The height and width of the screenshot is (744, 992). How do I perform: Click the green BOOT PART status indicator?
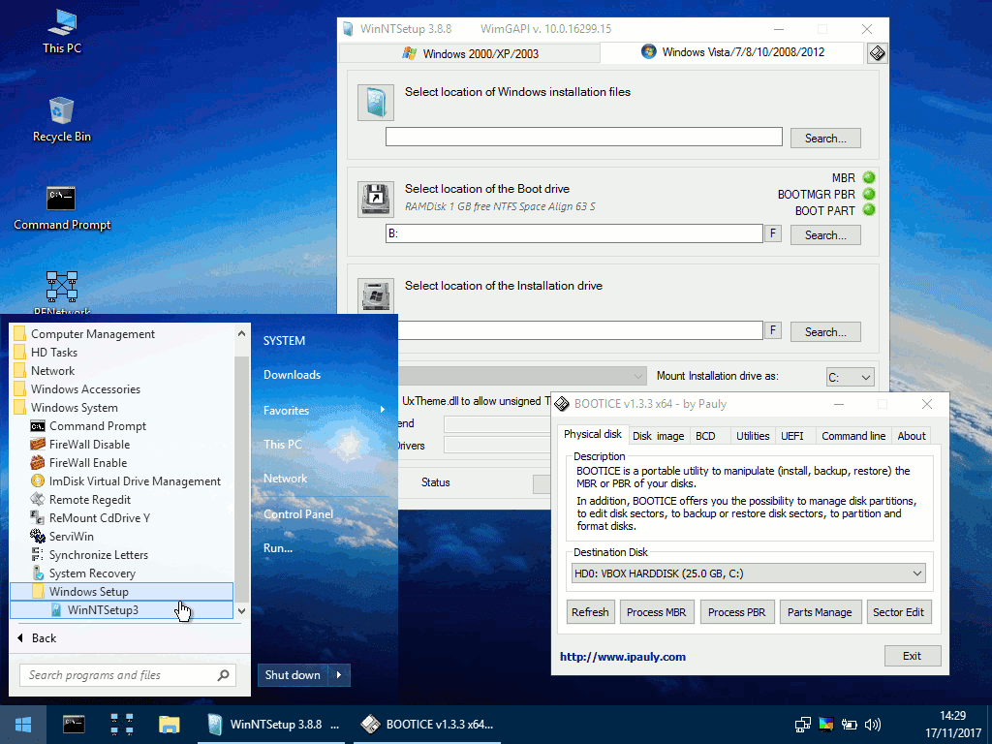(x=869, y=210)
